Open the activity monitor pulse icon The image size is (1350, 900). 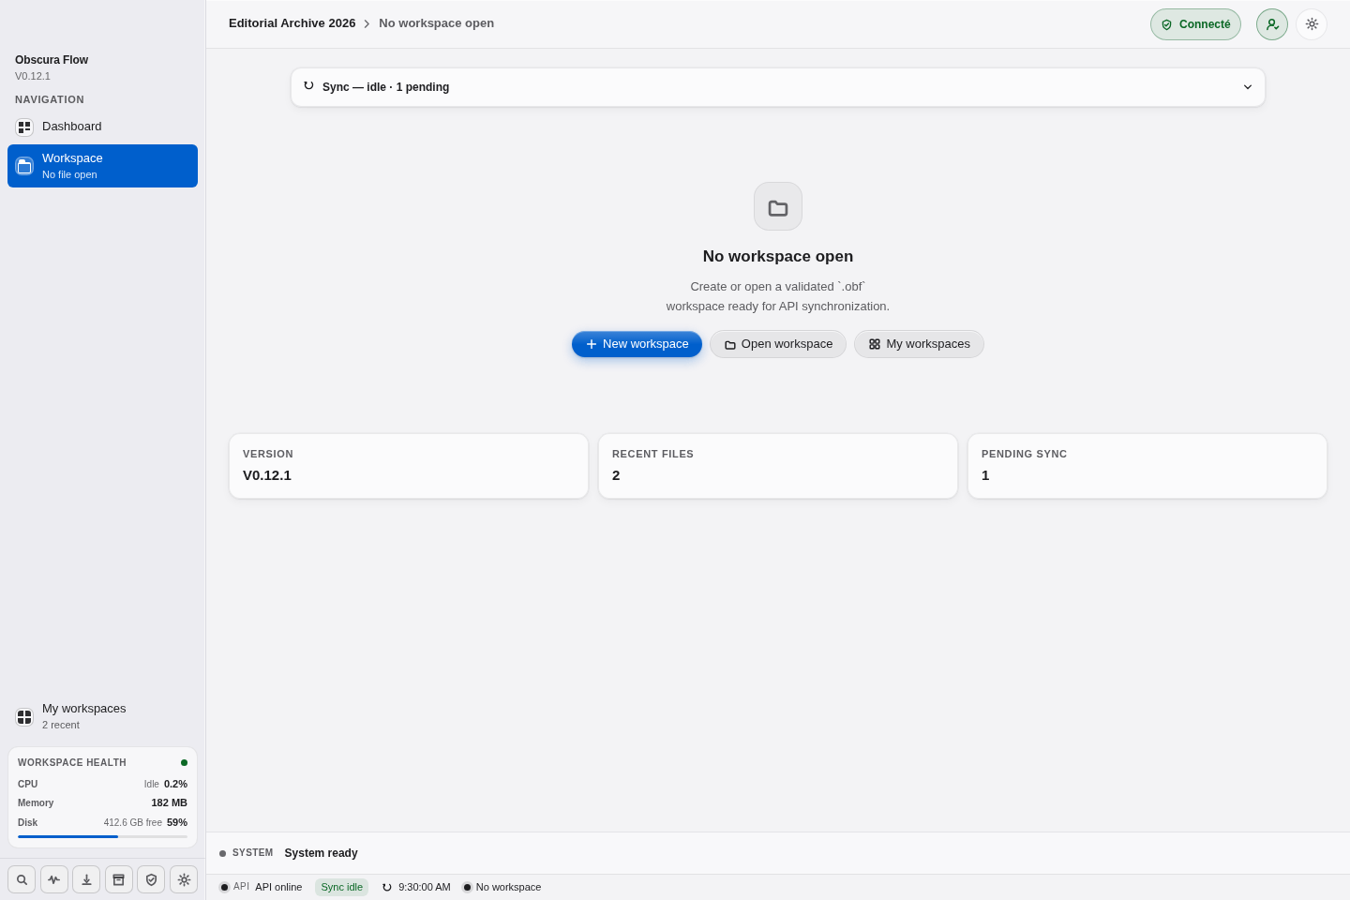54,879
